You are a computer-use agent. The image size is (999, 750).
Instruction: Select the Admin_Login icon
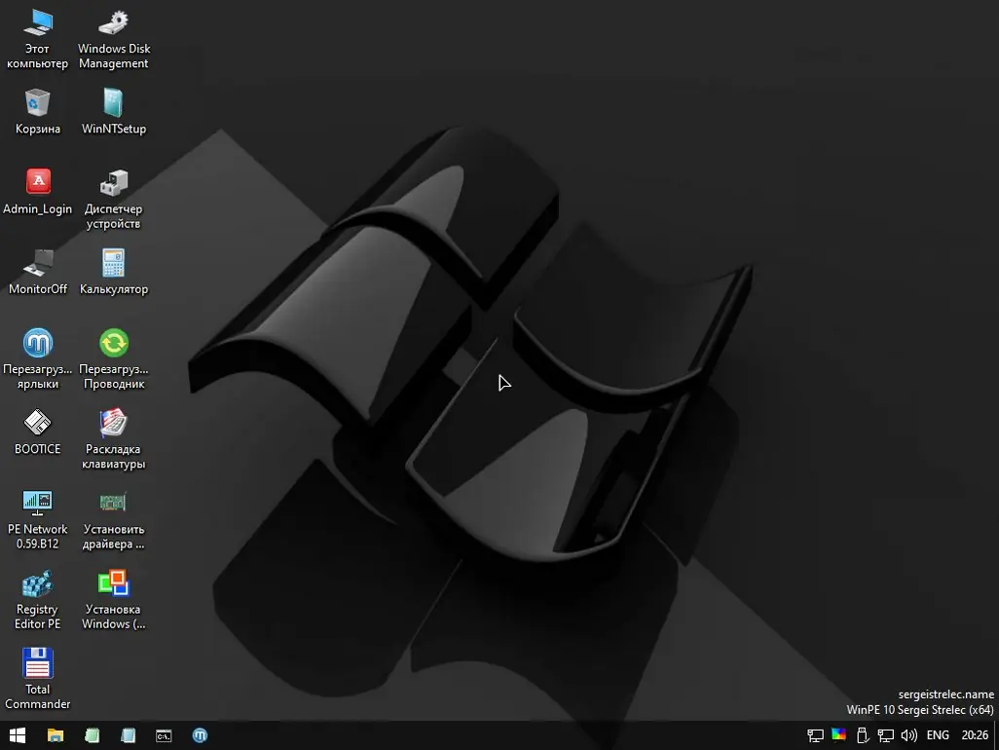[x=38, y=191]
